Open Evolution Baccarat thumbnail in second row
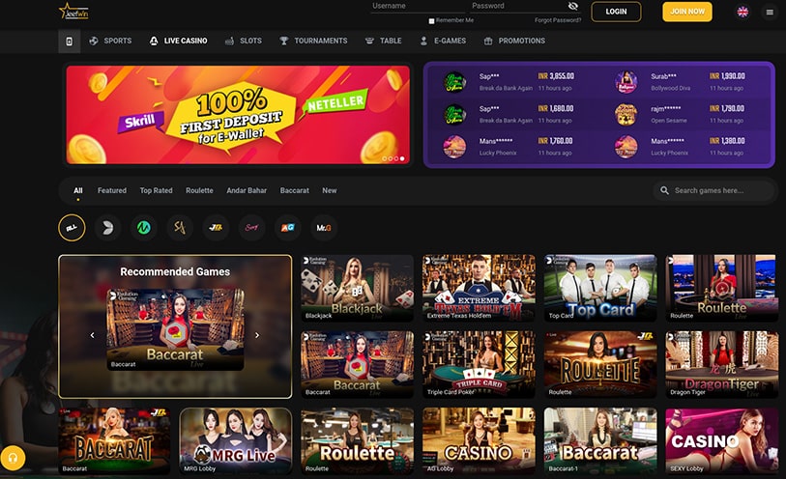The width and height of the screenshot is (786, 479). pos(358,364)
